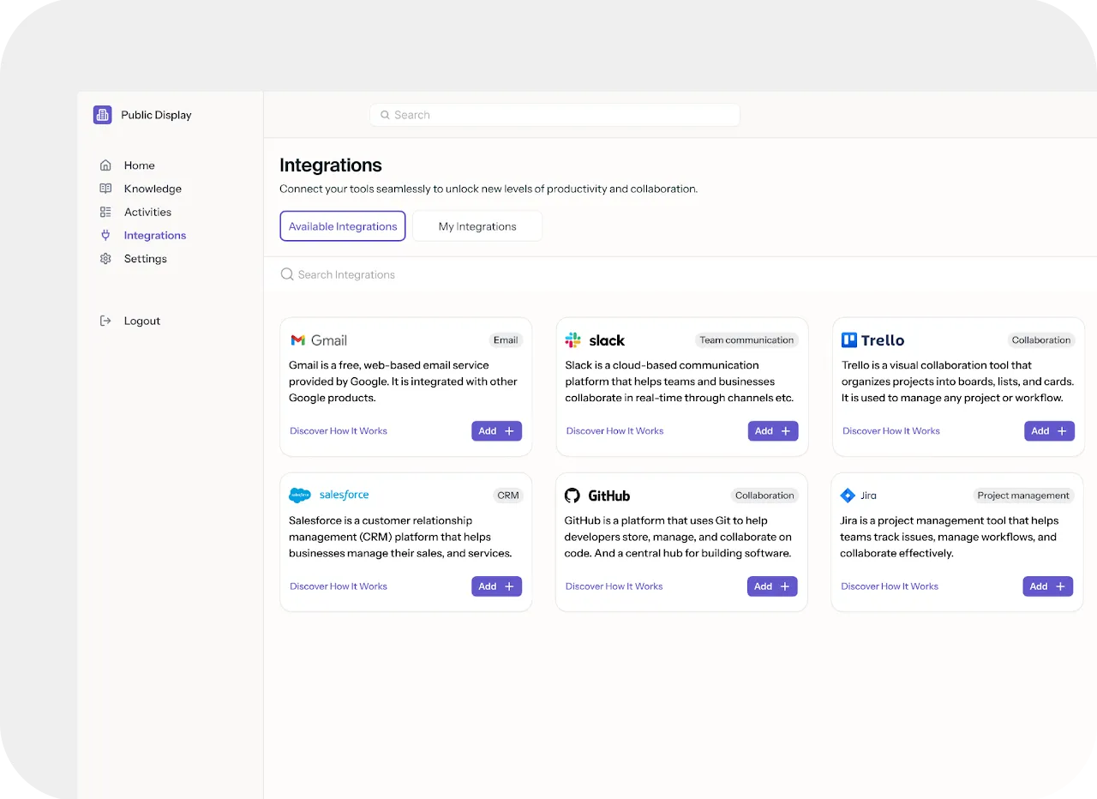Click the Knowledge book icon
Image resolution: width=1097 pixels, height=799 pixels.
pos(105,189)
